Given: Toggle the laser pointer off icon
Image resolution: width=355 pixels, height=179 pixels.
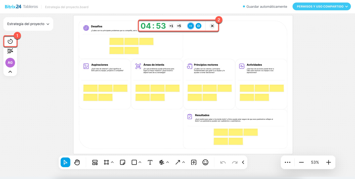Looking at the screenshot, I should [x=10, y=51].
